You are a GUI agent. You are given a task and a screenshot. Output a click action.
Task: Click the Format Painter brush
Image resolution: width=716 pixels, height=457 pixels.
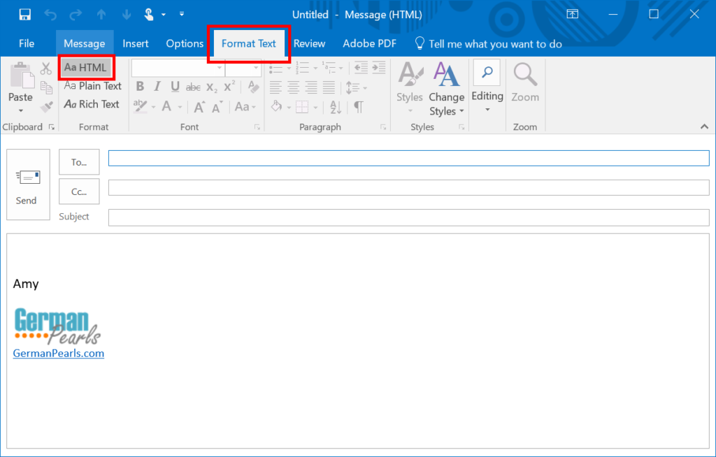[46, 106]
